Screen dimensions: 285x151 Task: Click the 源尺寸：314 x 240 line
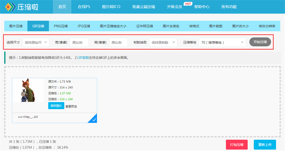tap(60, 87)
